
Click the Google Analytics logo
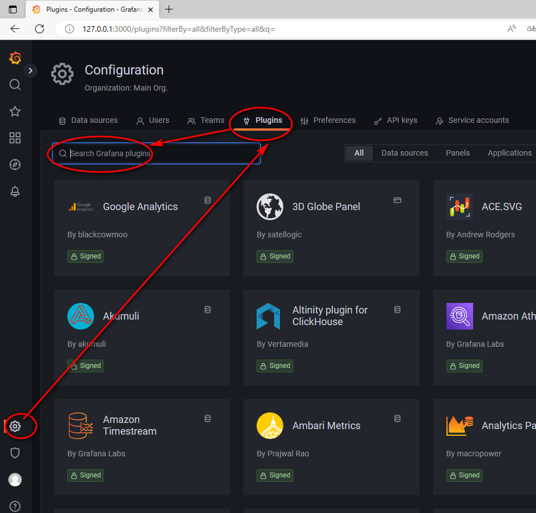[x=81, y=207]
